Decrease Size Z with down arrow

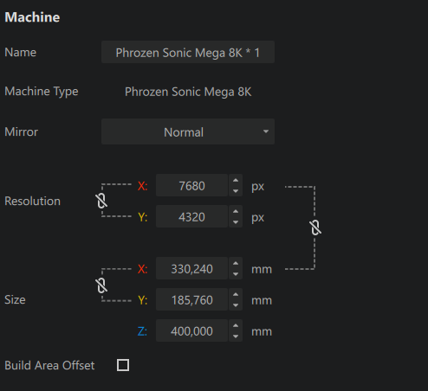pyautogui.click(x=236, y=337)
